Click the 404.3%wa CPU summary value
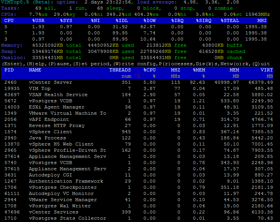The width and height of the screenshot is (280, 222). (x=146, y=14)
